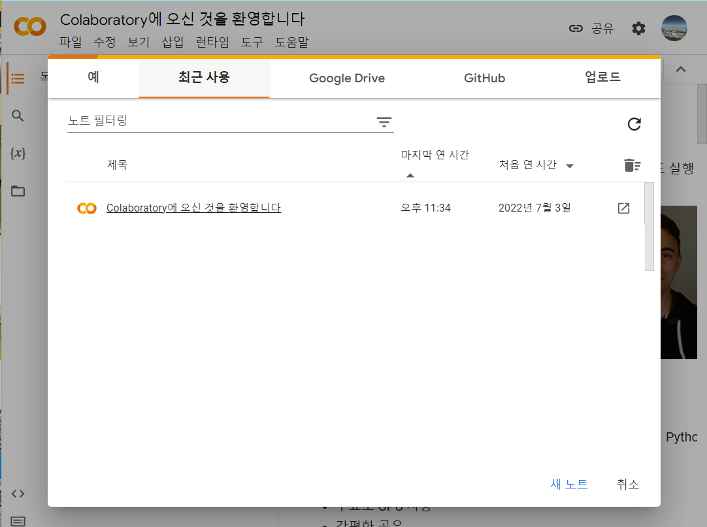Click the Colab logo in header

[x=30, y=27]
